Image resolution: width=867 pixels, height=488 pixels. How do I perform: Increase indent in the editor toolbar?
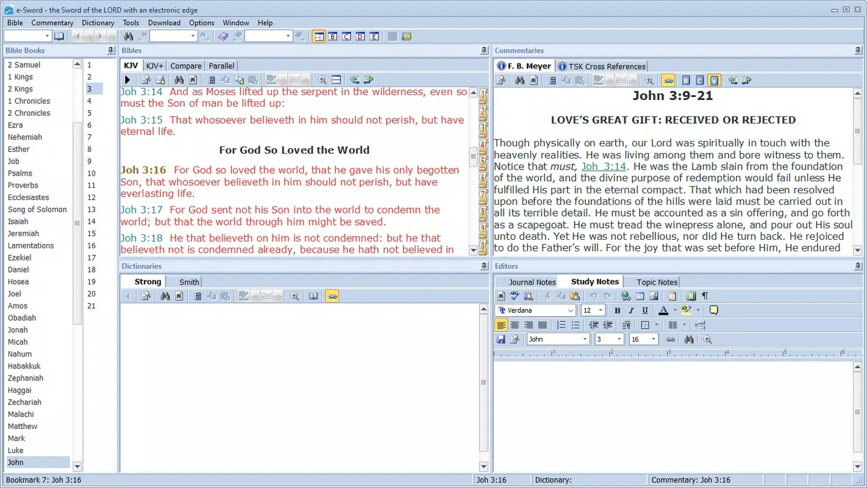607,325
